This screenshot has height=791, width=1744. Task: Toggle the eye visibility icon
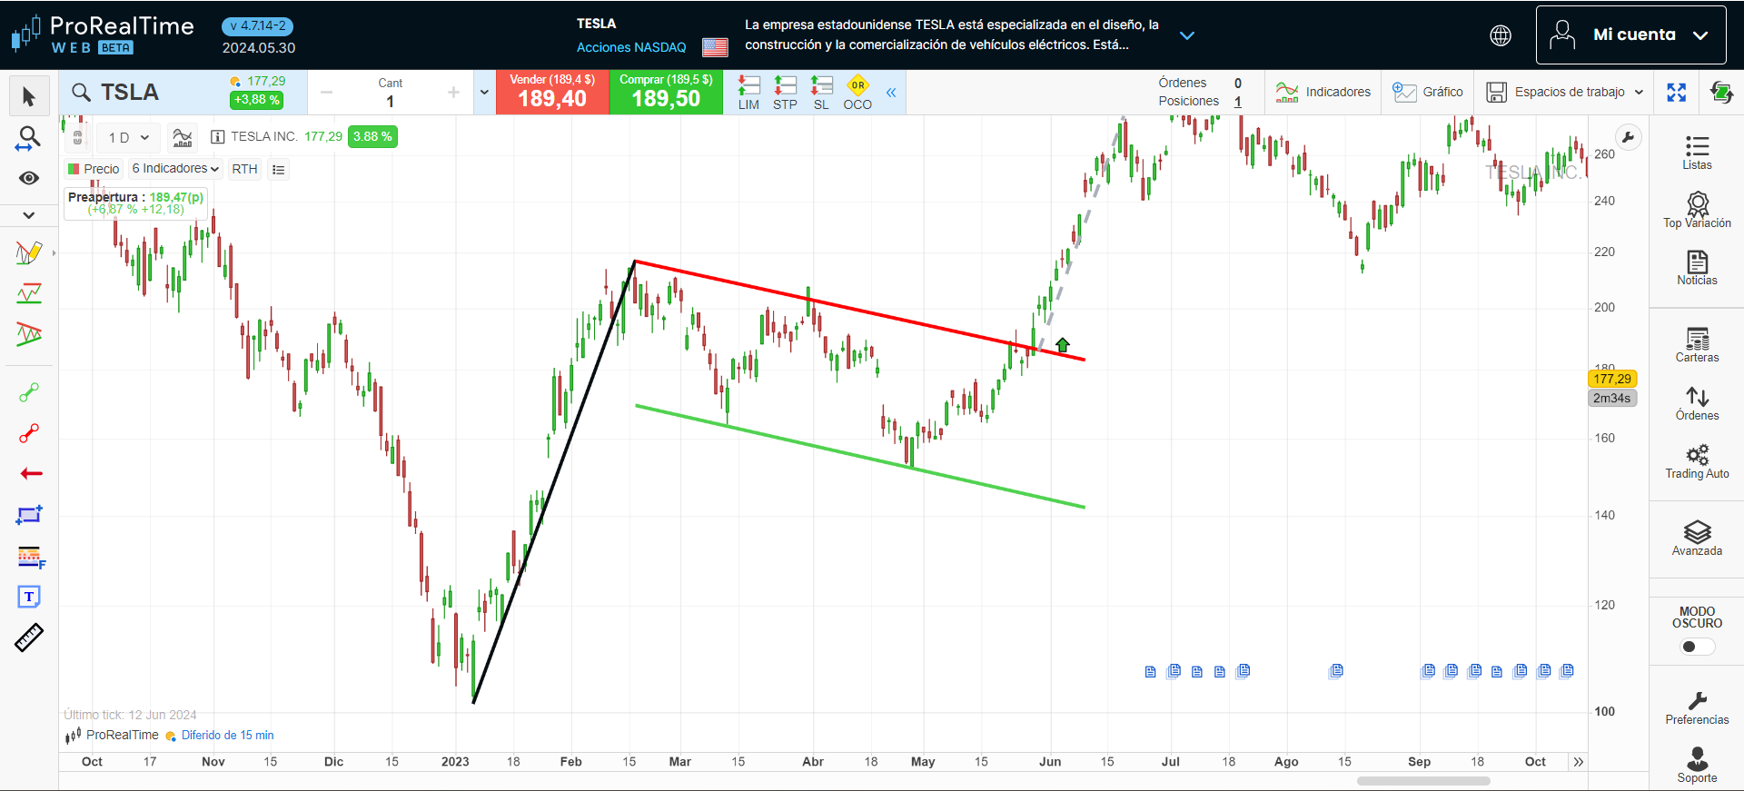tap(29, 178)
